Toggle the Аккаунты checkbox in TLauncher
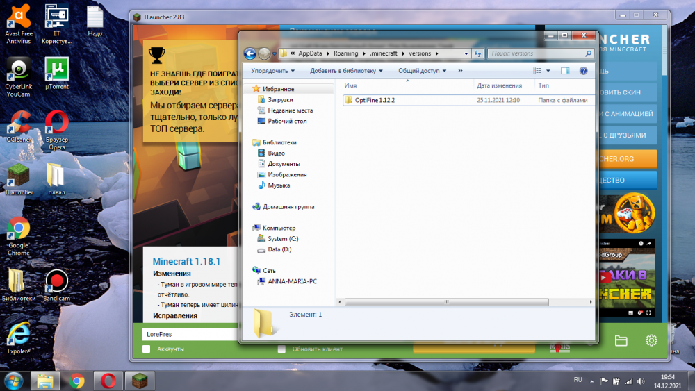This screenshot has width=695, height=391. pos(146,349)
